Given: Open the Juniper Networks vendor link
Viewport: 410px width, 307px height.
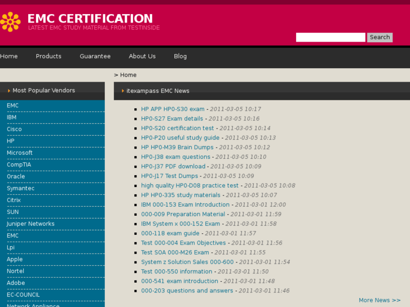Looking at the screenshot, I should point(30,224).
